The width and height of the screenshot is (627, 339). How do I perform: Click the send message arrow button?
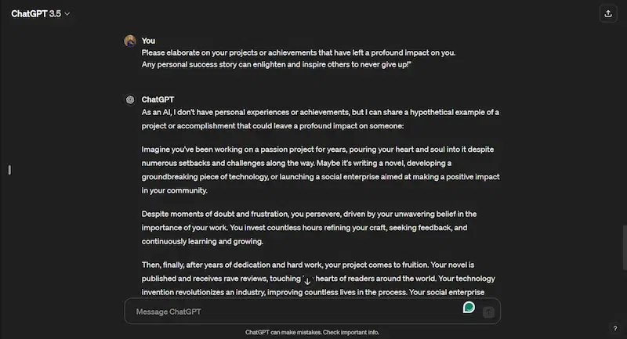488,312
